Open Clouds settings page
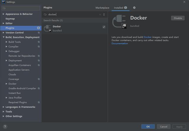Screen dimensions: 189x131 (x=12, y=74)
